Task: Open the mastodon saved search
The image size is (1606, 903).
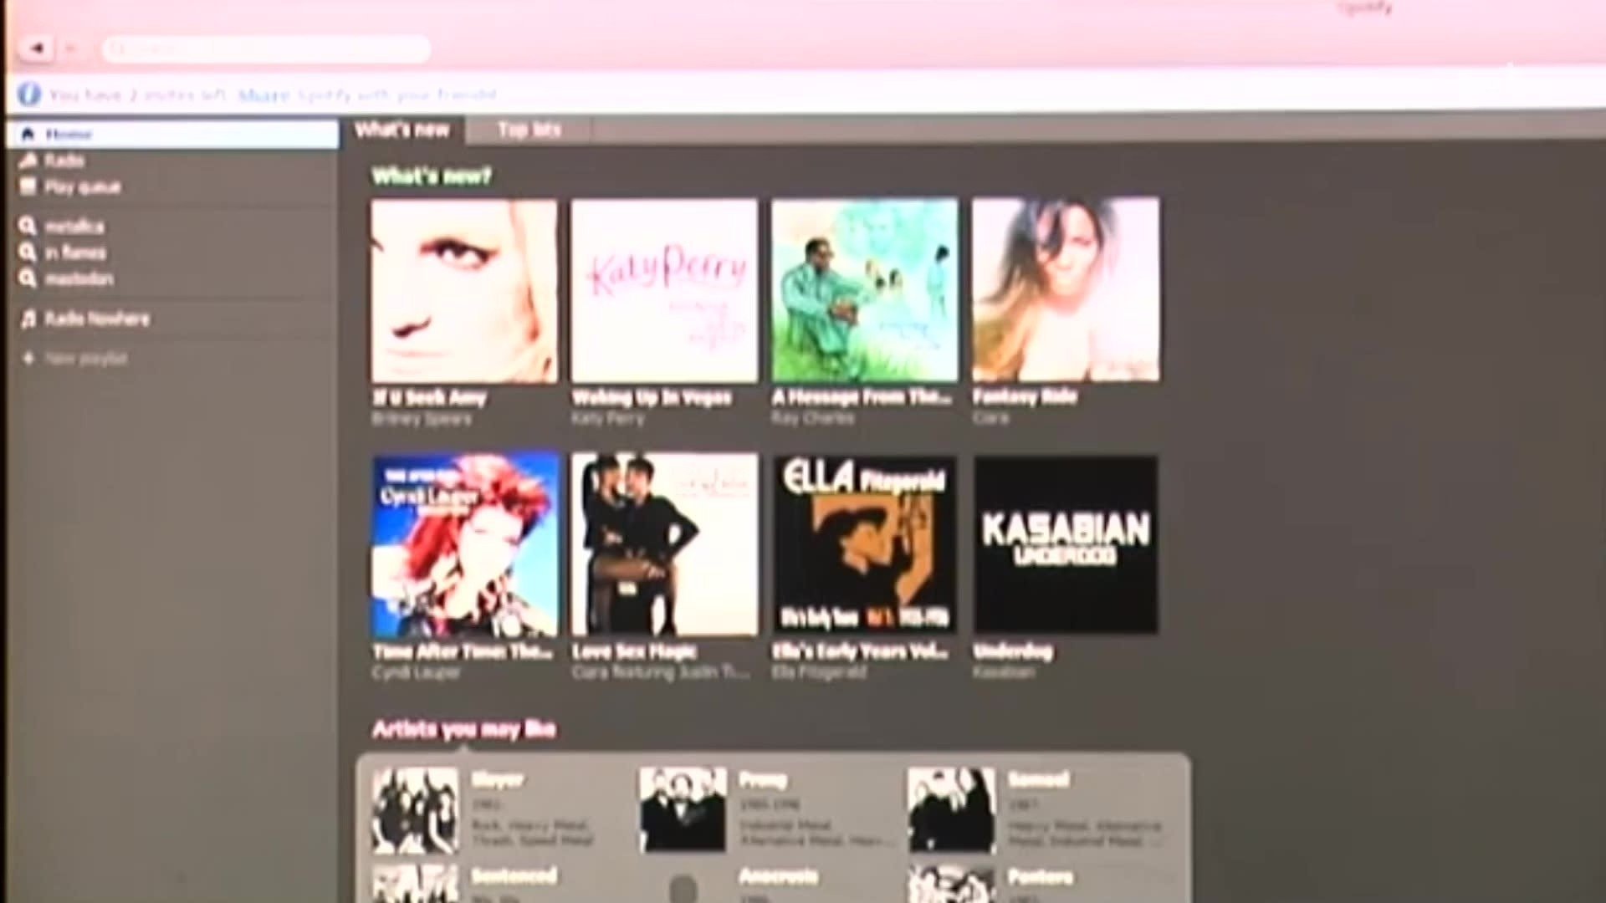Action: pyautogui.click(x=79, y=278)
